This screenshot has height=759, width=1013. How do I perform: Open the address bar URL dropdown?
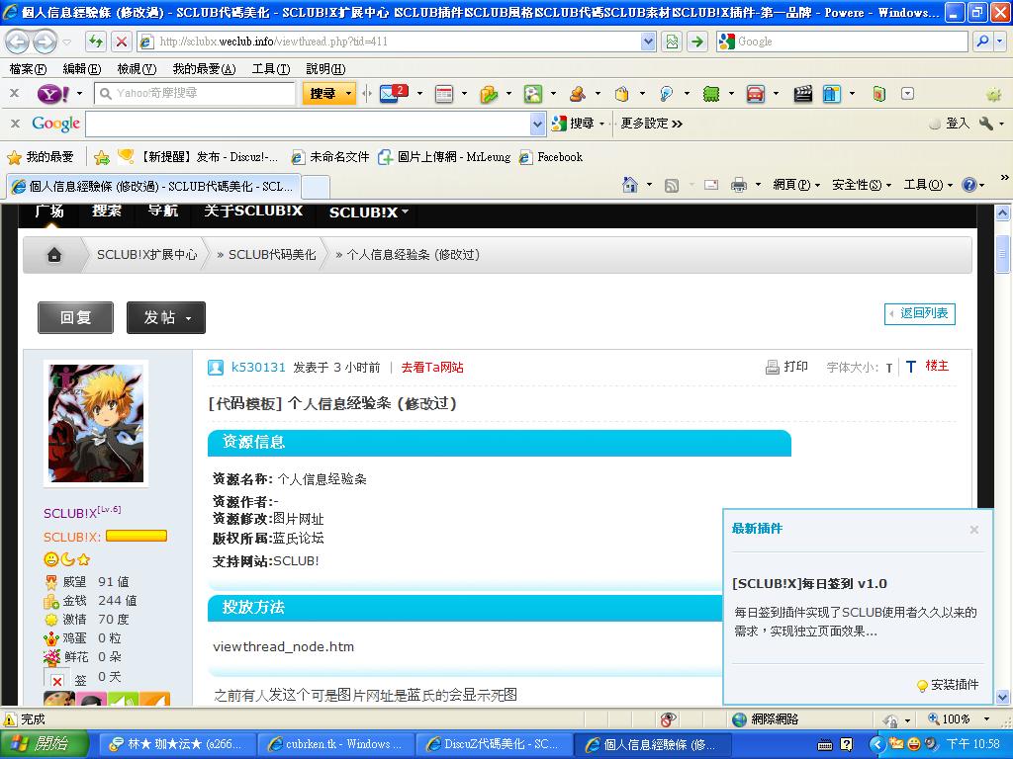click(648, 42)
